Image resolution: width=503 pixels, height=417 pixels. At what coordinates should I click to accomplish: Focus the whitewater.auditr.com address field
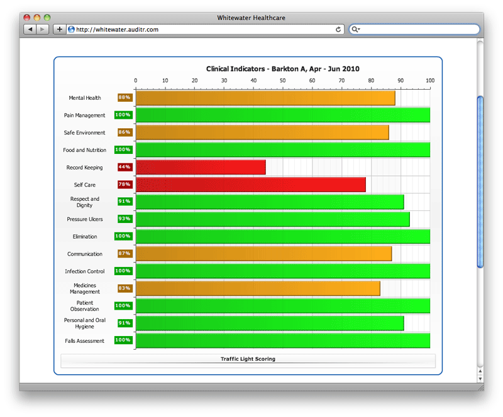click(201, 30)
